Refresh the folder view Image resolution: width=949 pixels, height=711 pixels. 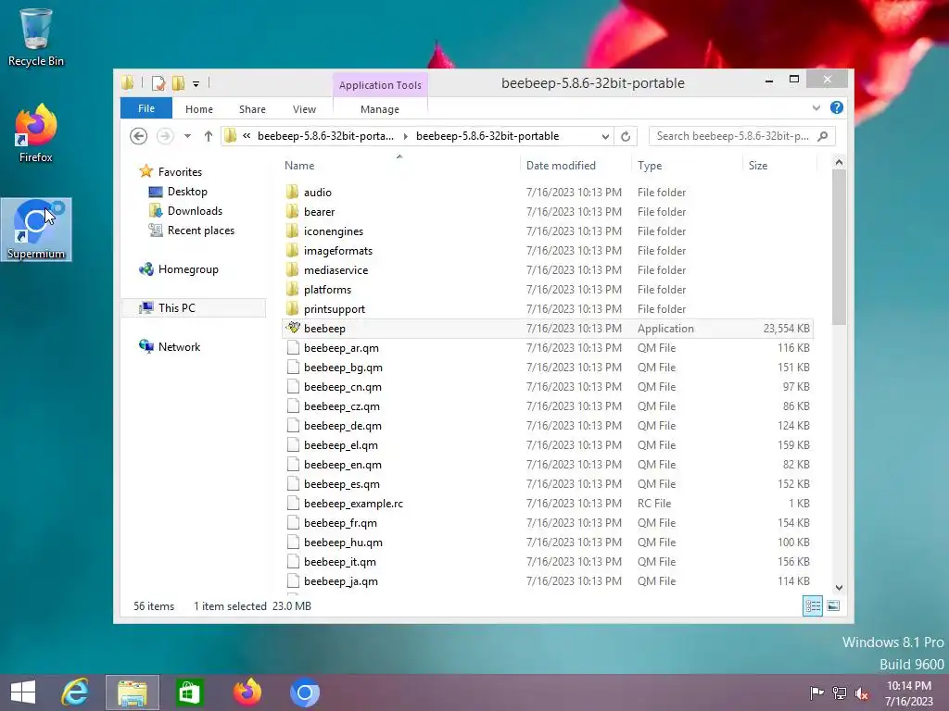coord(626,136)
